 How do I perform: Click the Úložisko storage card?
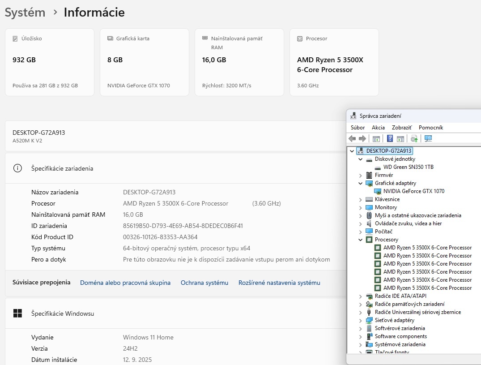[x=50, y=62]
